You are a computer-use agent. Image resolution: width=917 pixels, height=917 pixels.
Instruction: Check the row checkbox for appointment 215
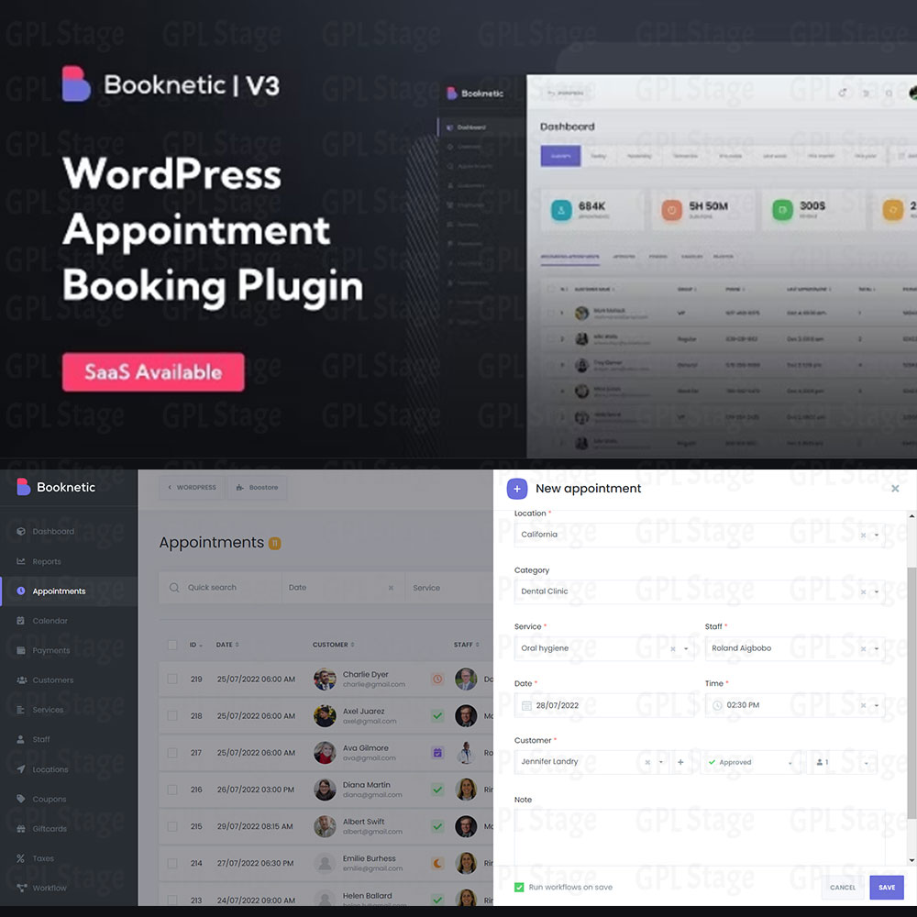point(172,826)
